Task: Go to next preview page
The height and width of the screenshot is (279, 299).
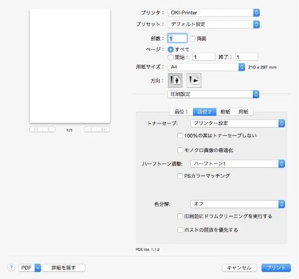Action: [91, 129]
